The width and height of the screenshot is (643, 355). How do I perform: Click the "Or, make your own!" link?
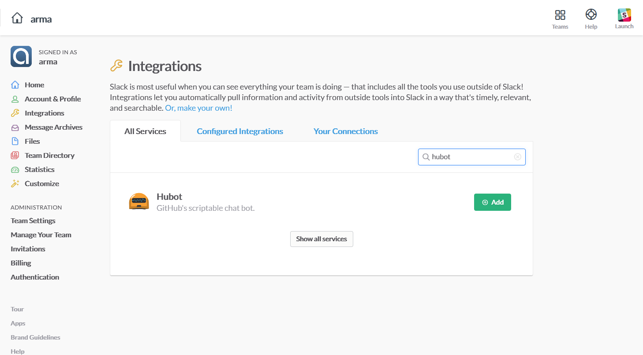[198, 108]
